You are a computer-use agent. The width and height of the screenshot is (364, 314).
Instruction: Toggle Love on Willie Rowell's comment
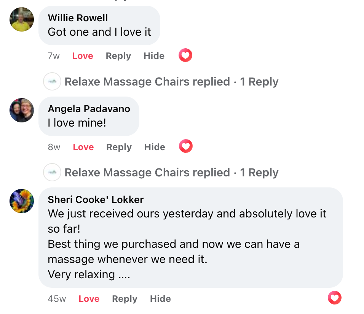83,56
